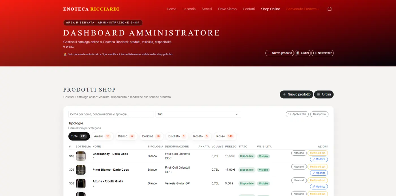Image resolution: width=396 pixels, height=196 pixels.
Task: Hide Chardonnay using Nascondi toggle
Action: [x=299, y=153]
